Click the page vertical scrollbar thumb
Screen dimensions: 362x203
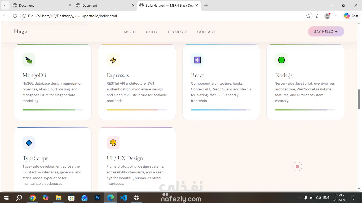click(x=359, y=99)
